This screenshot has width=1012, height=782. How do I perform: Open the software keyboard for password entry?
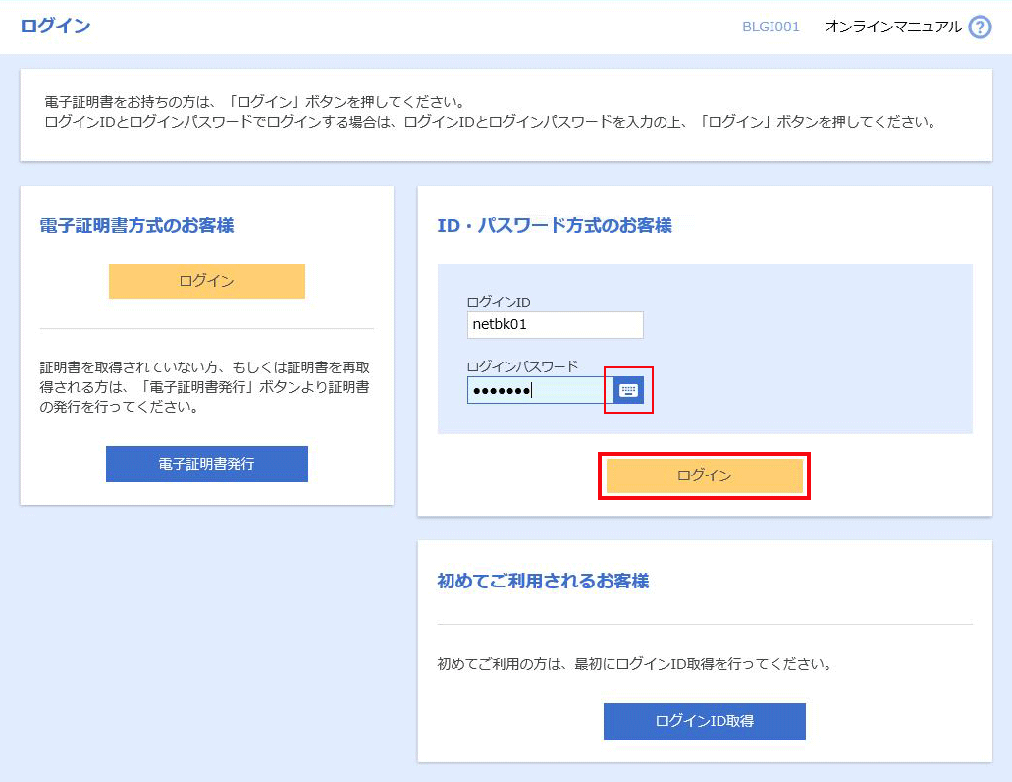628,390
